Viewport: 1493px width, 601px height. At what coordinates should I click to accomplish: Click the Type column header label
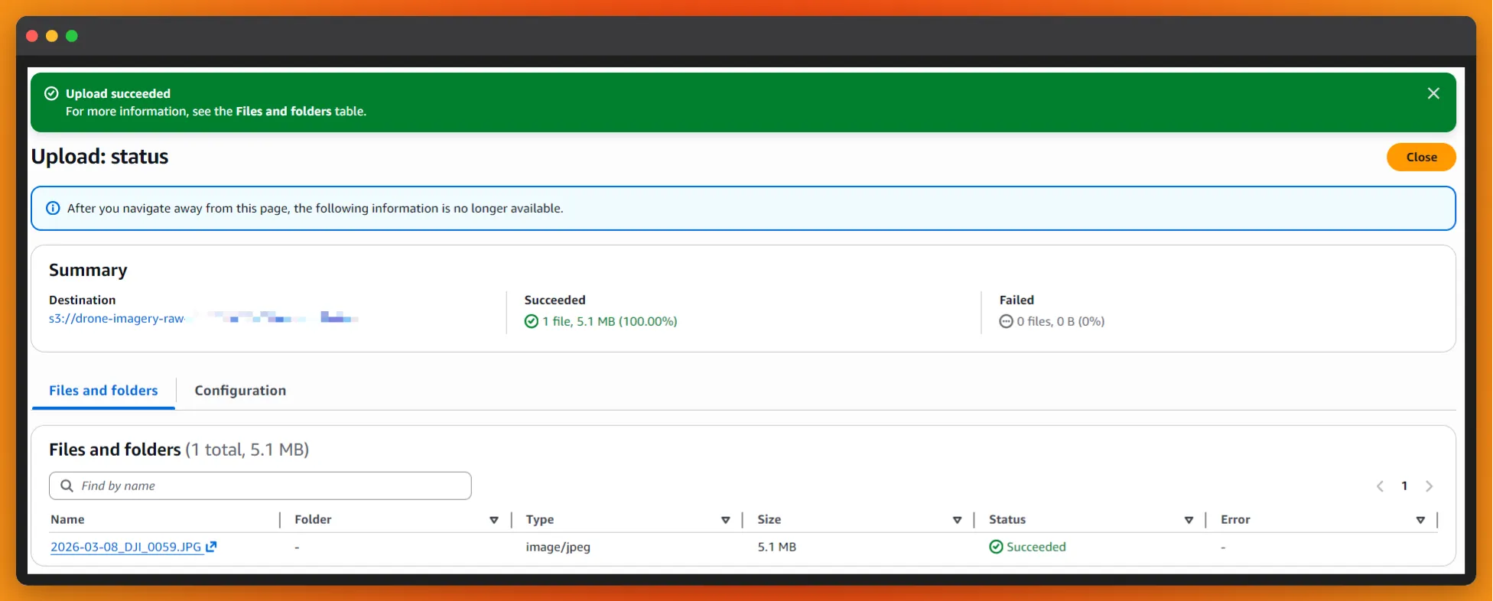pos(540,520)
